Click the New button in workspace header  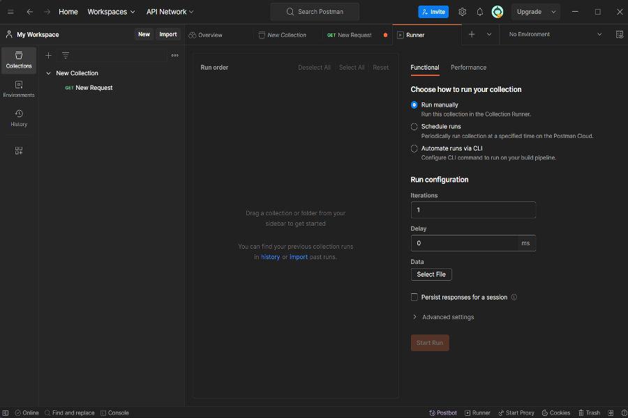144,35
